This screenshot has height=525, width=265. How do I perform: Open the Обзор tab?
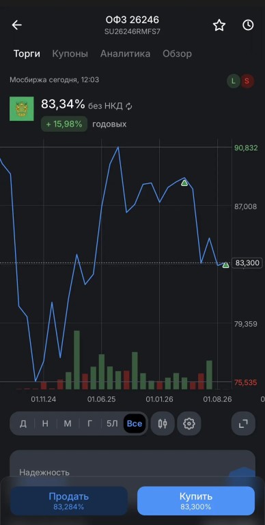click(x=177, y=53)
